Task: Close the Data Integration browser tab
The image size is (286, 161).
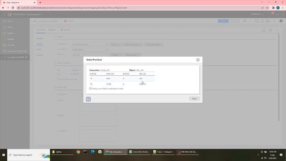Action: coord(35,3)
